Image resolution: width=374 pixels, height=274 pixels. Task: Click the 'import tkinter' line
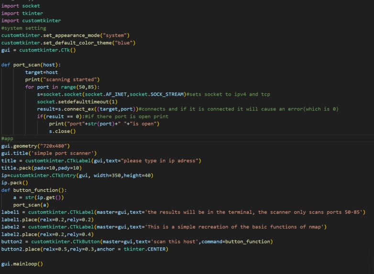click(x=22, y=13)
